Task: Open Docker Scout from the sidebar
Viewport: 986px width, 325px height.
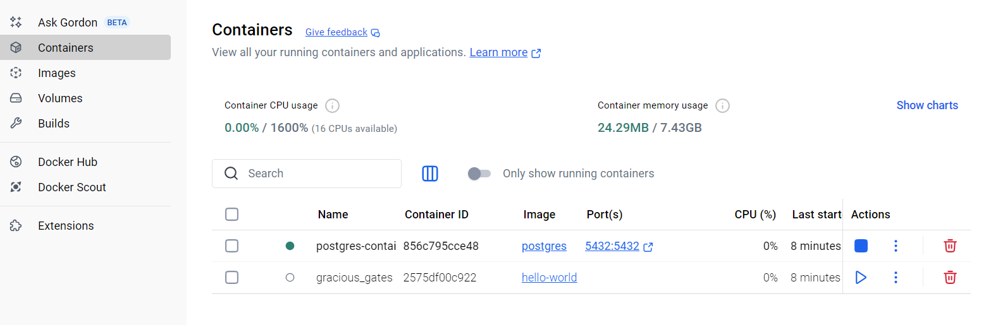Action: [x=85, y=187]
